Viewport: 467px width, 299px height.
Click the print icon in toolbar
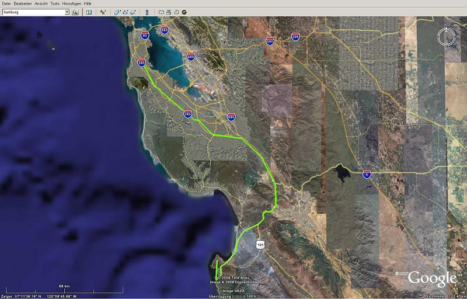[168, 12]
